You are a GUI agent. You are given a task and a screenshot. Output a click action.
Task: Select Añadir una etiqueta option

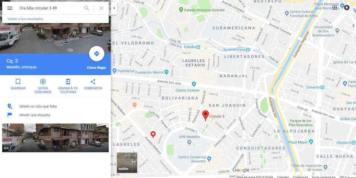[x=35, y=115]
